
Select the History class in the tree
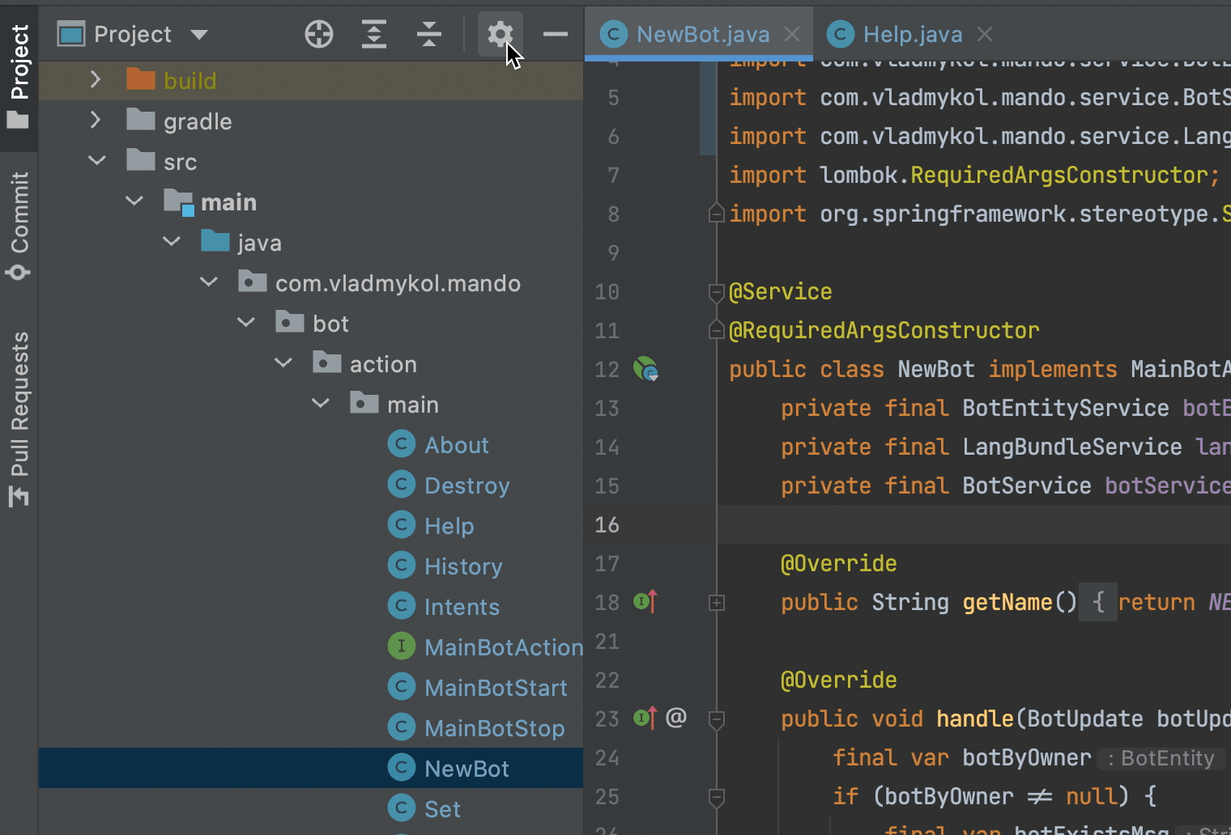click(463, 565)
